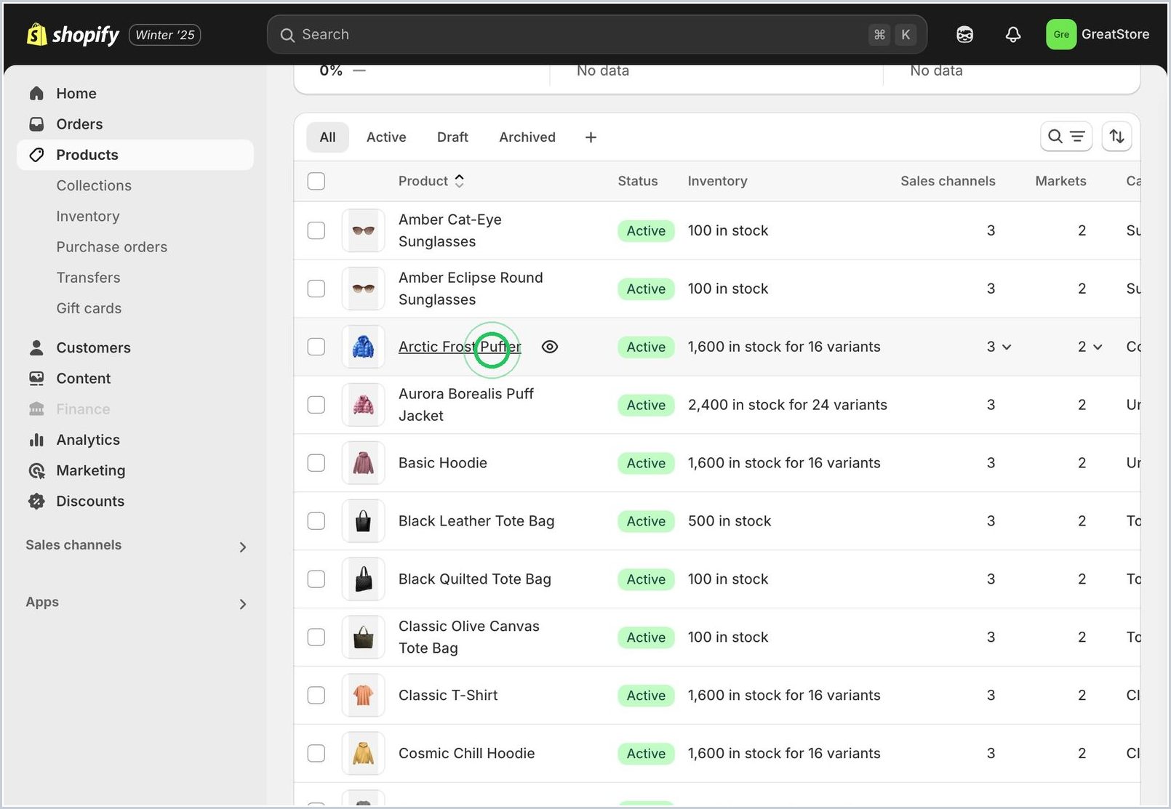Switch to the Active tab

tap(386, 137)
